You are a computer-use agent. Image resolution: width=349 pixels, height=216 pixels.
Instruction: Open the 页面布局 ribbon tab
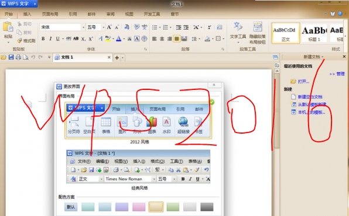pyautogui.click(x=50, y=14)
